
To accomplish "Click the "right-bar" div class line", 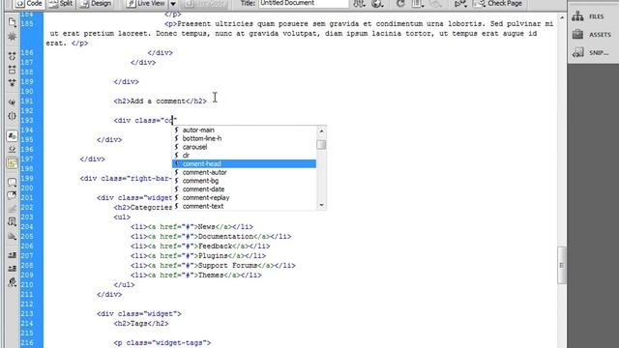I will coord(126,178).
